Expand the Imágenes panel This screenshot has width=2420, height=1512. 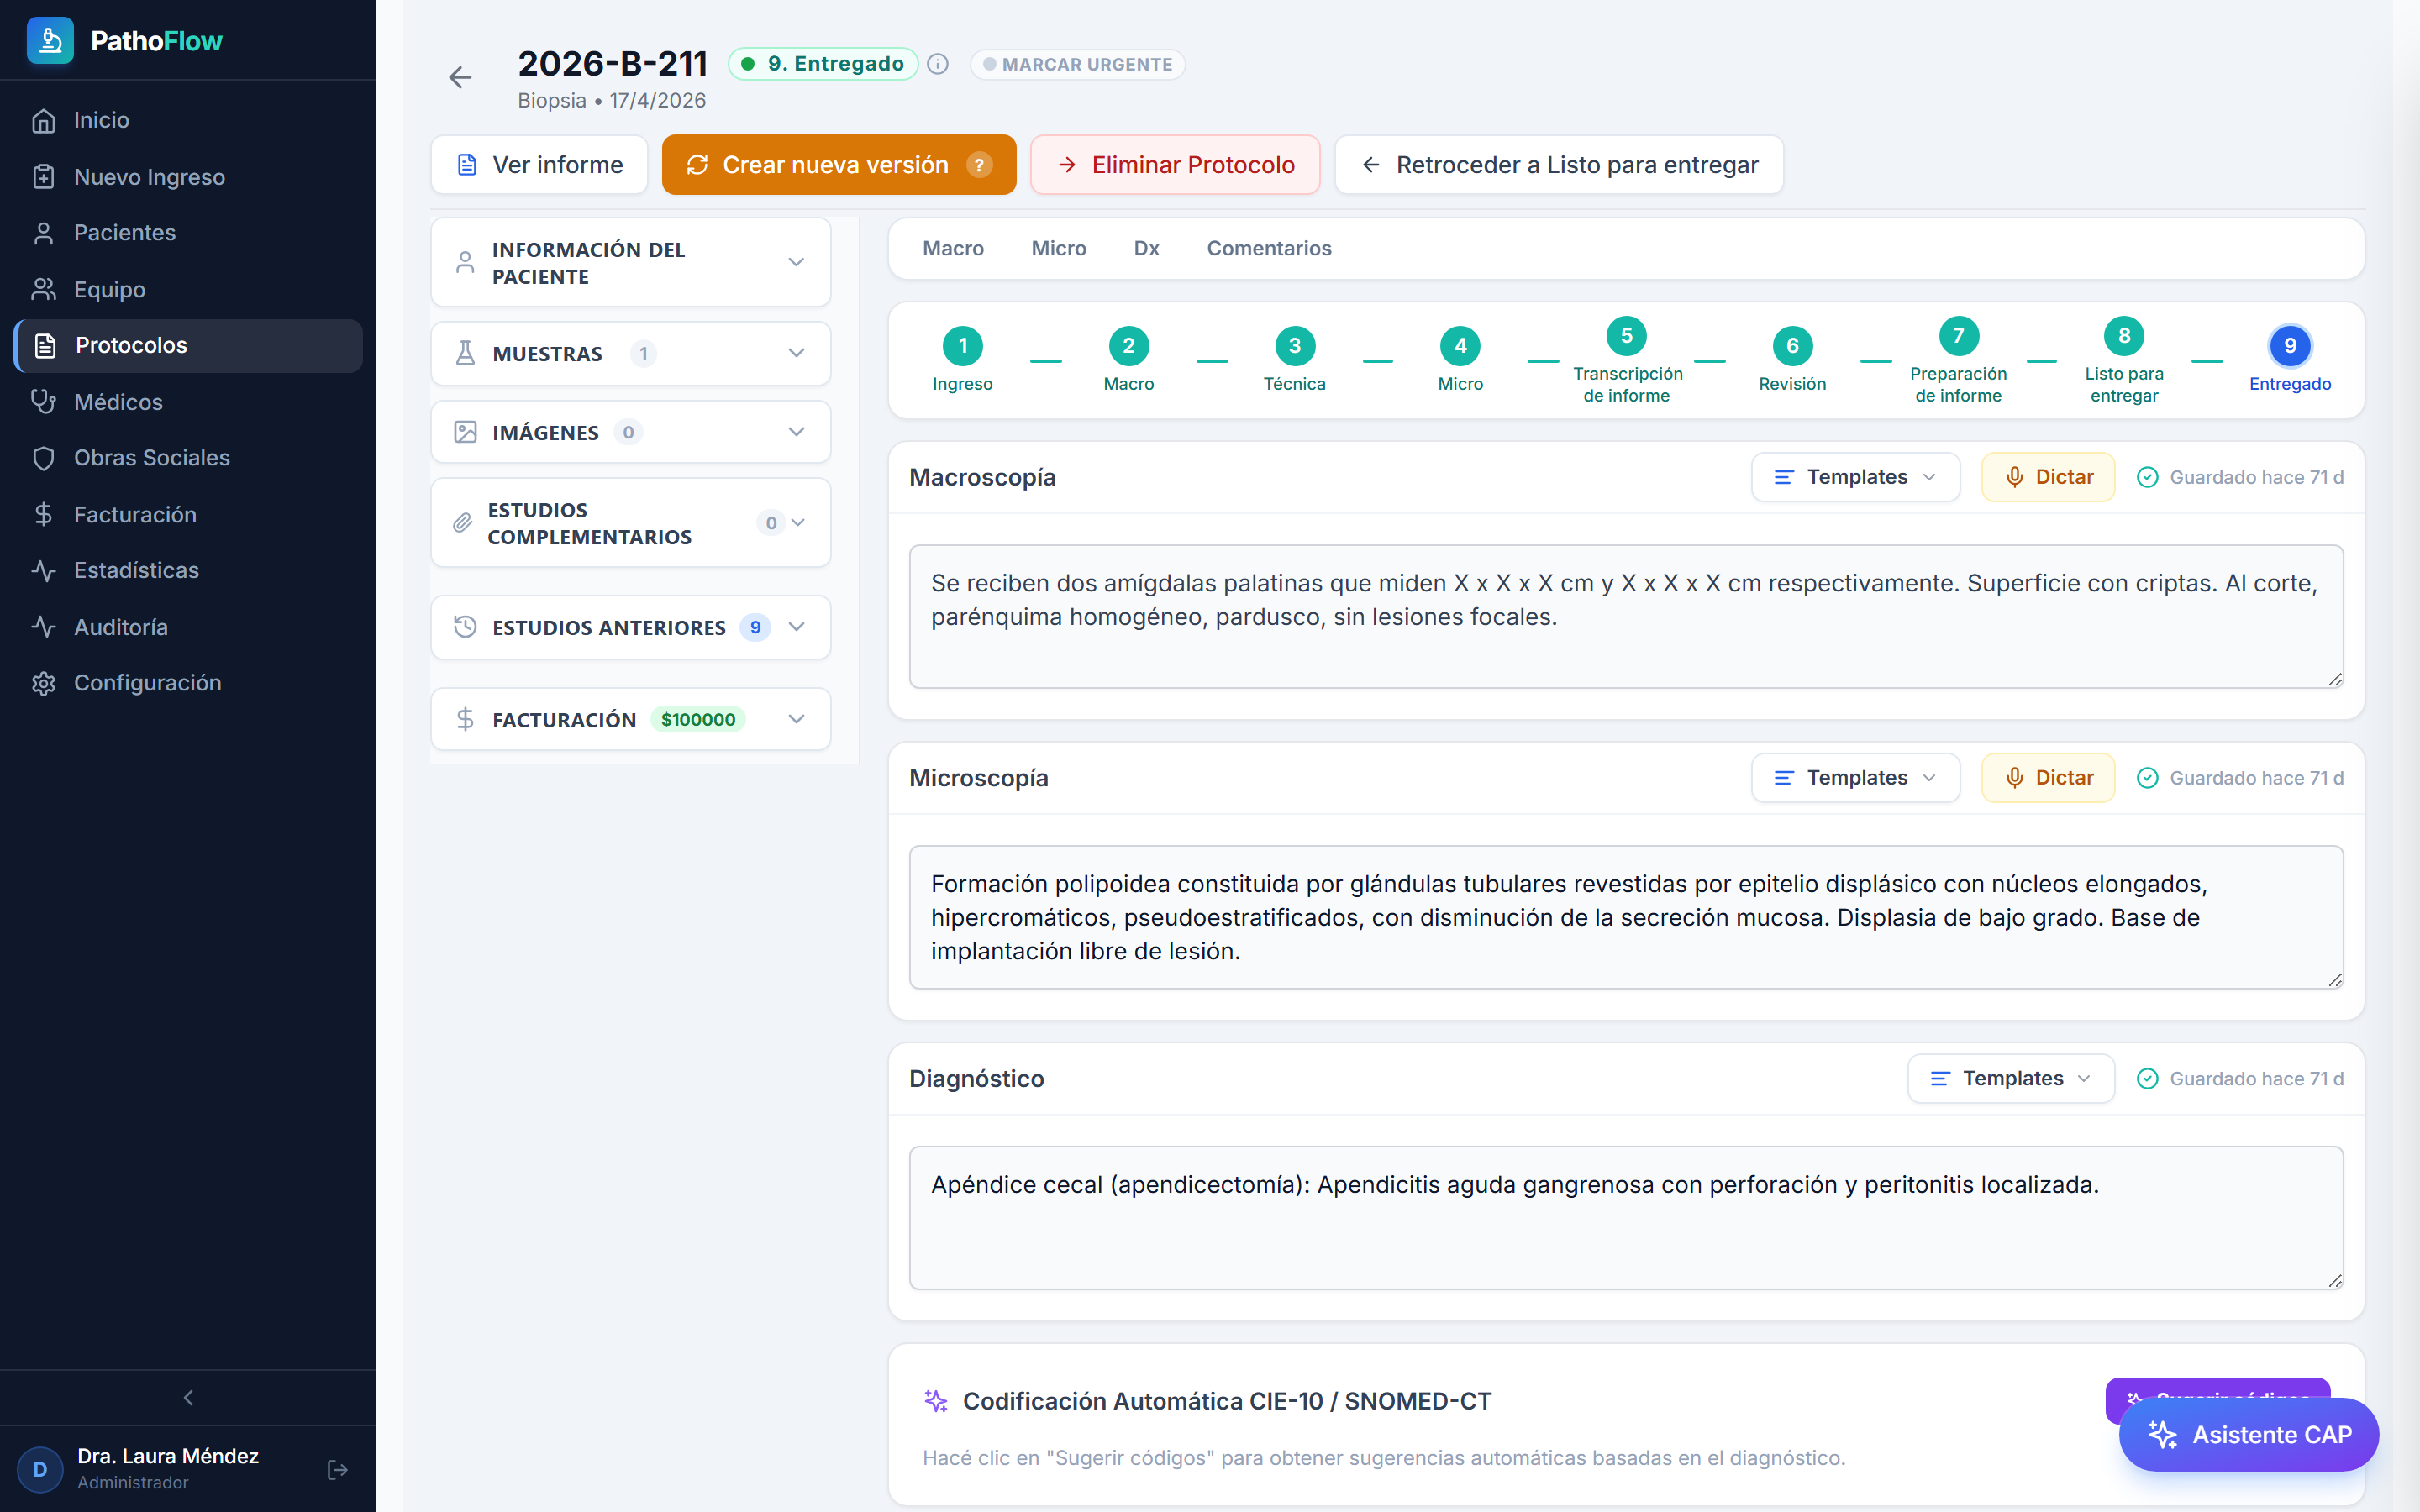(631, 432)
